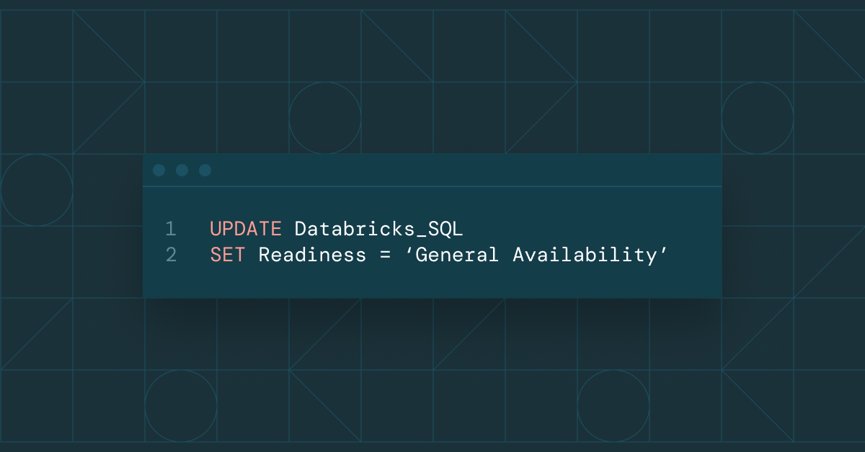Click the blank code area below line 2
Viewport: 865px width, 452px height.
pos(432,281)
